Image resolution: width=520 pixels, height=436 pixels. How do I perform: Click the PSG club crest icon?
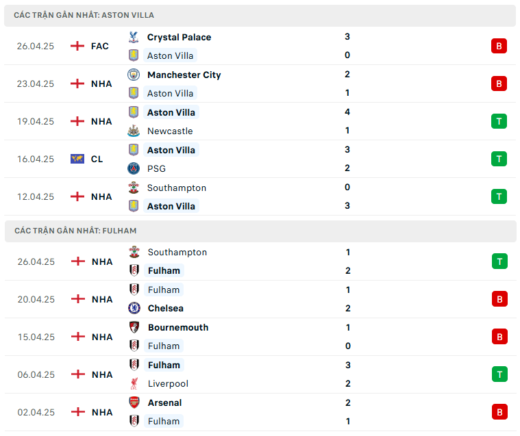pyautogui.click(x=134, y=168)
